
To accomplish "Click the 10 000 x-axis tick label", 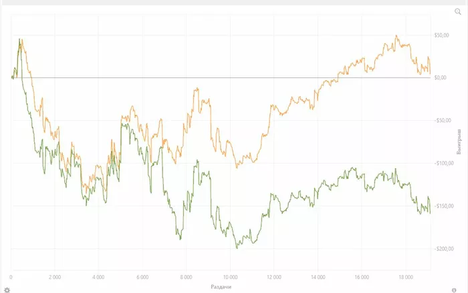I will (x=230, y=276).
